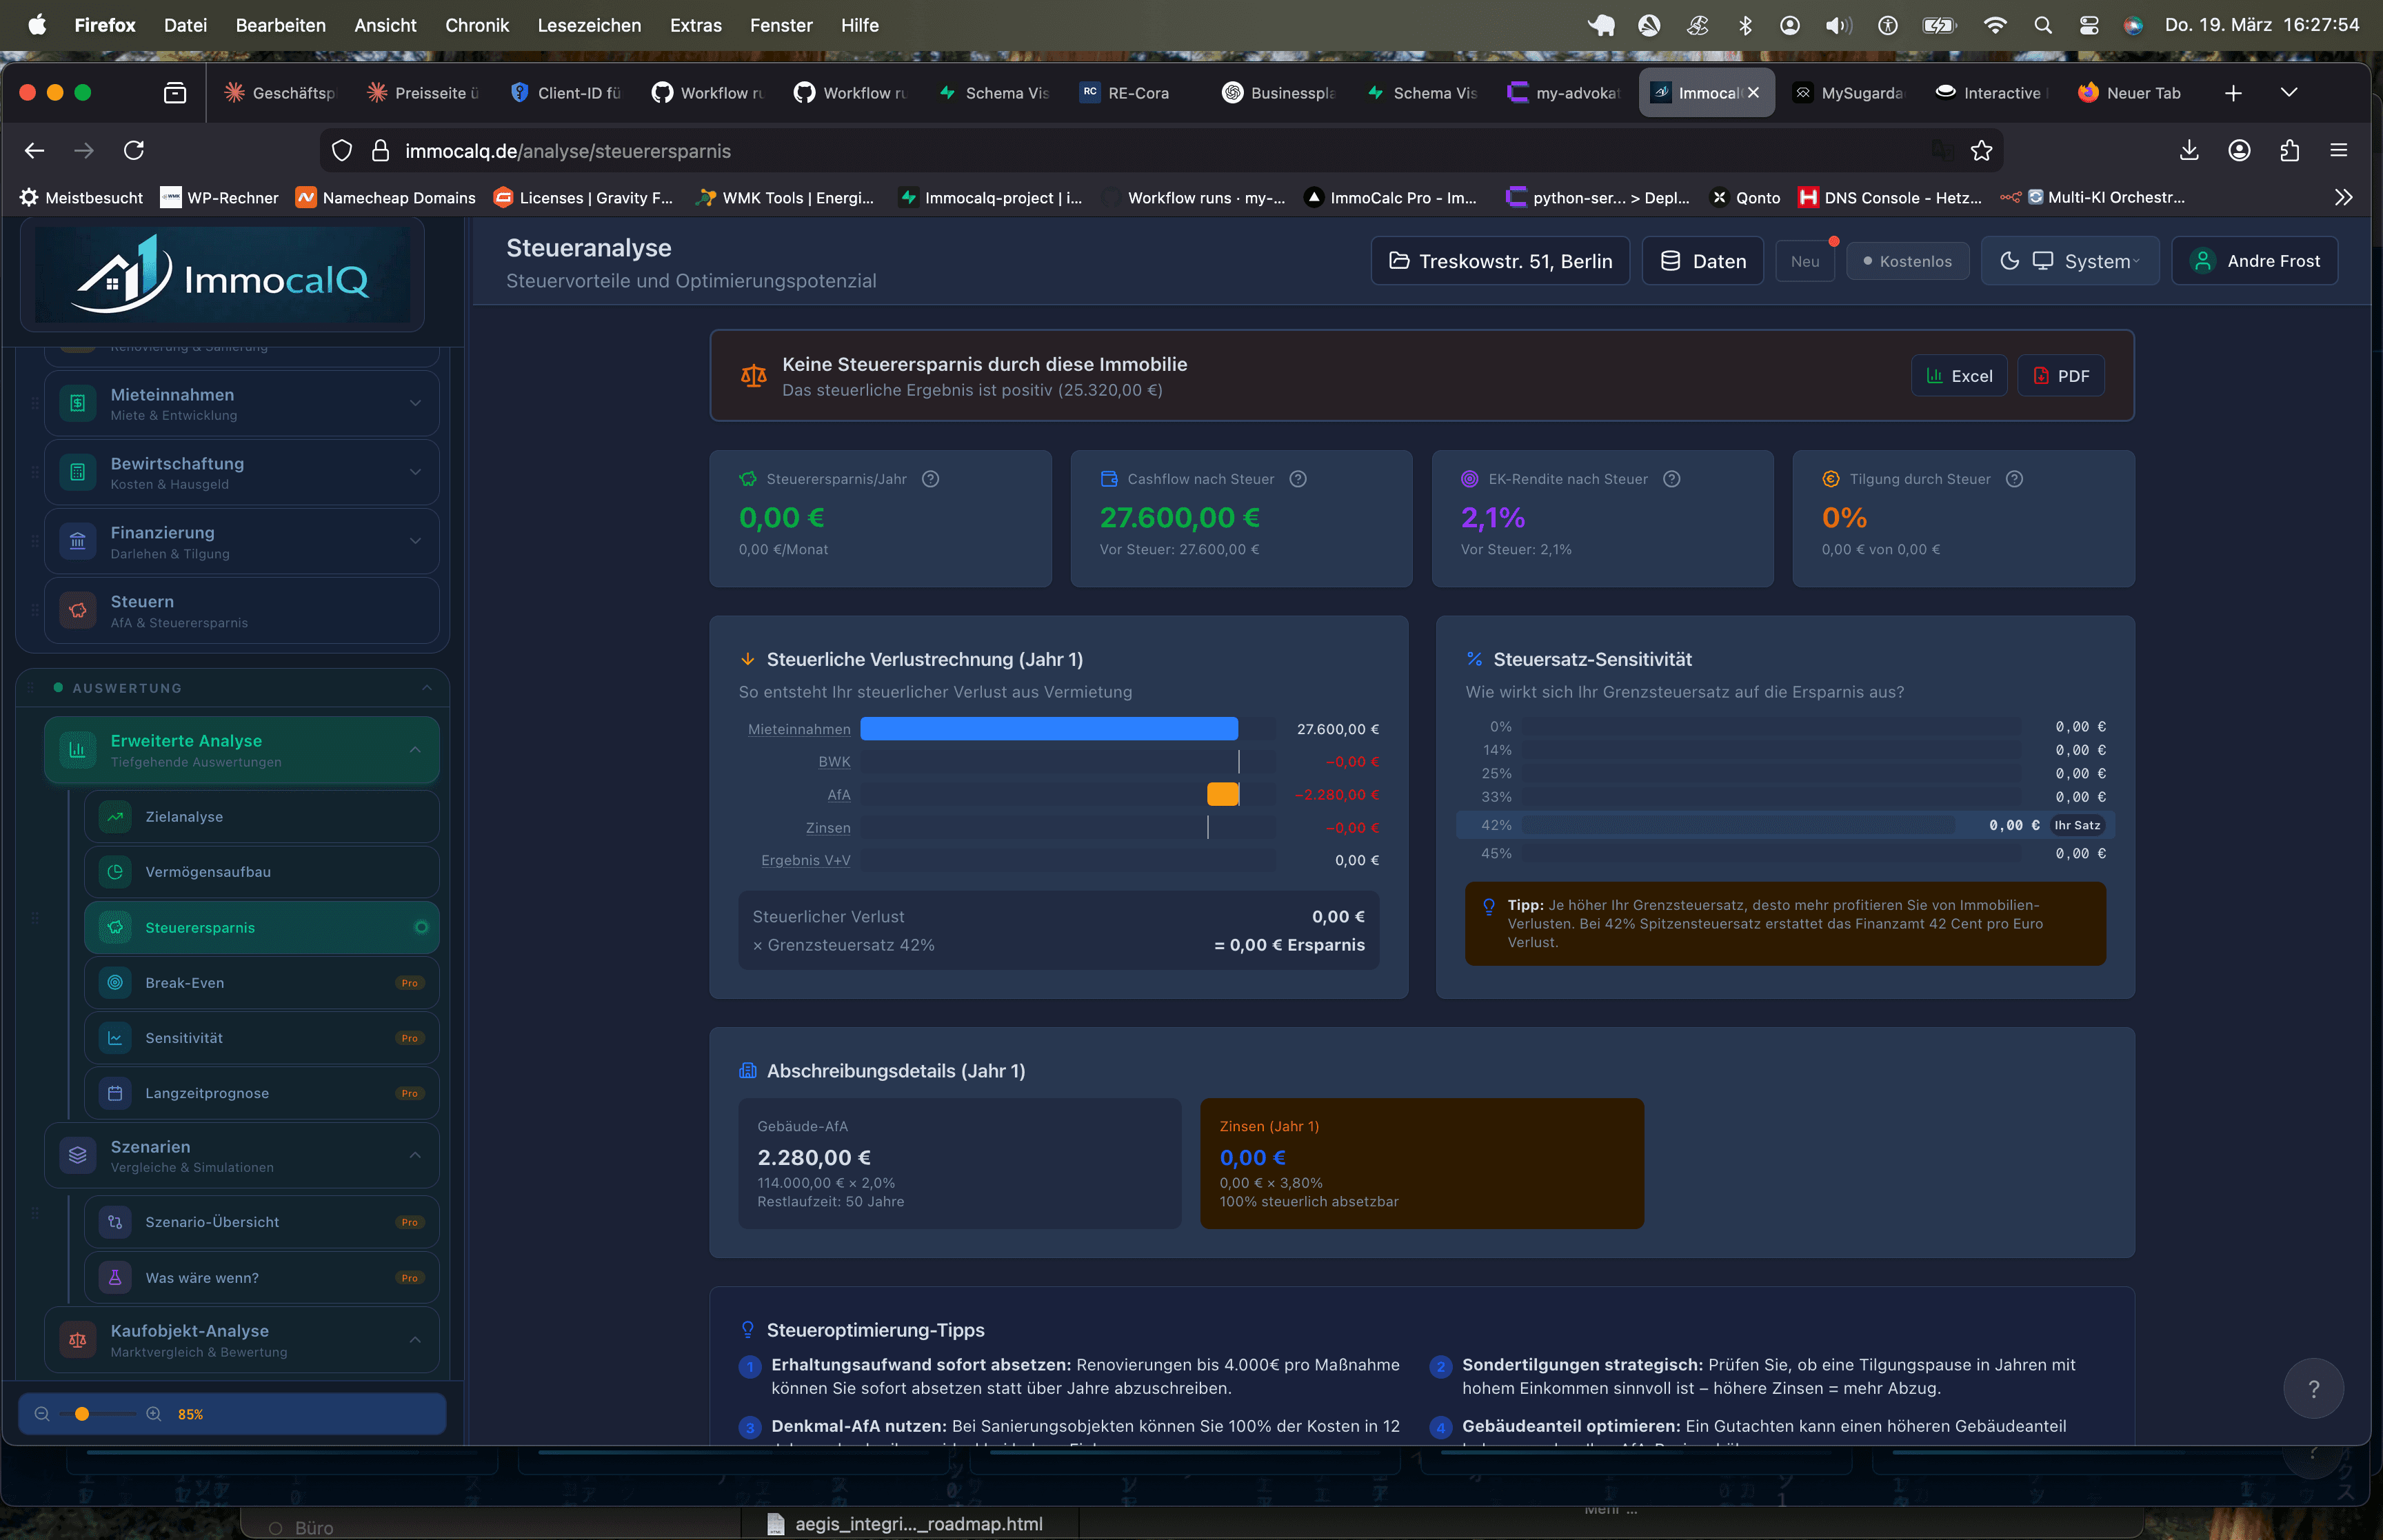The image size is (2383, 1540).
Task: Collapse the AUSWERTUNG group chevron
Action: tap(427, 688)
